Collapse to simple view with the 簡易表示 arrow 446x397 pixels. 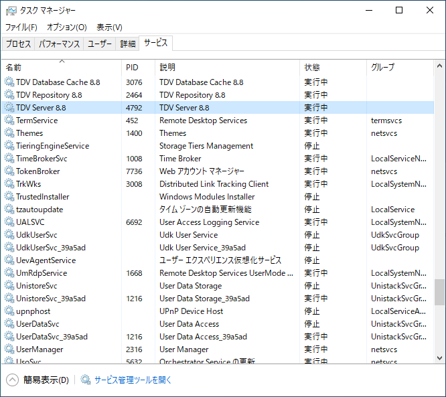12,380
